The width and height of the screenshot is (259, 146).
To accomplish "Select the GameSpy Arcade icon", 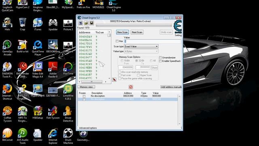I will click(7, 48).
